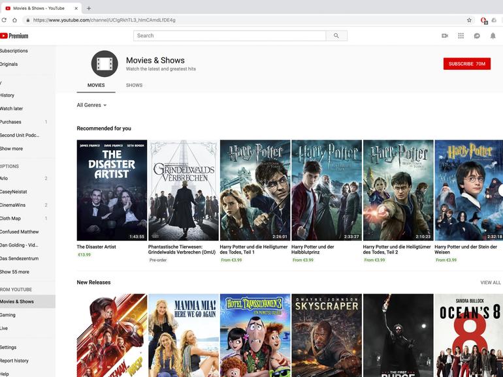Open the messages chat bubble icon
The image size is (503, 377).
(477, 36)
